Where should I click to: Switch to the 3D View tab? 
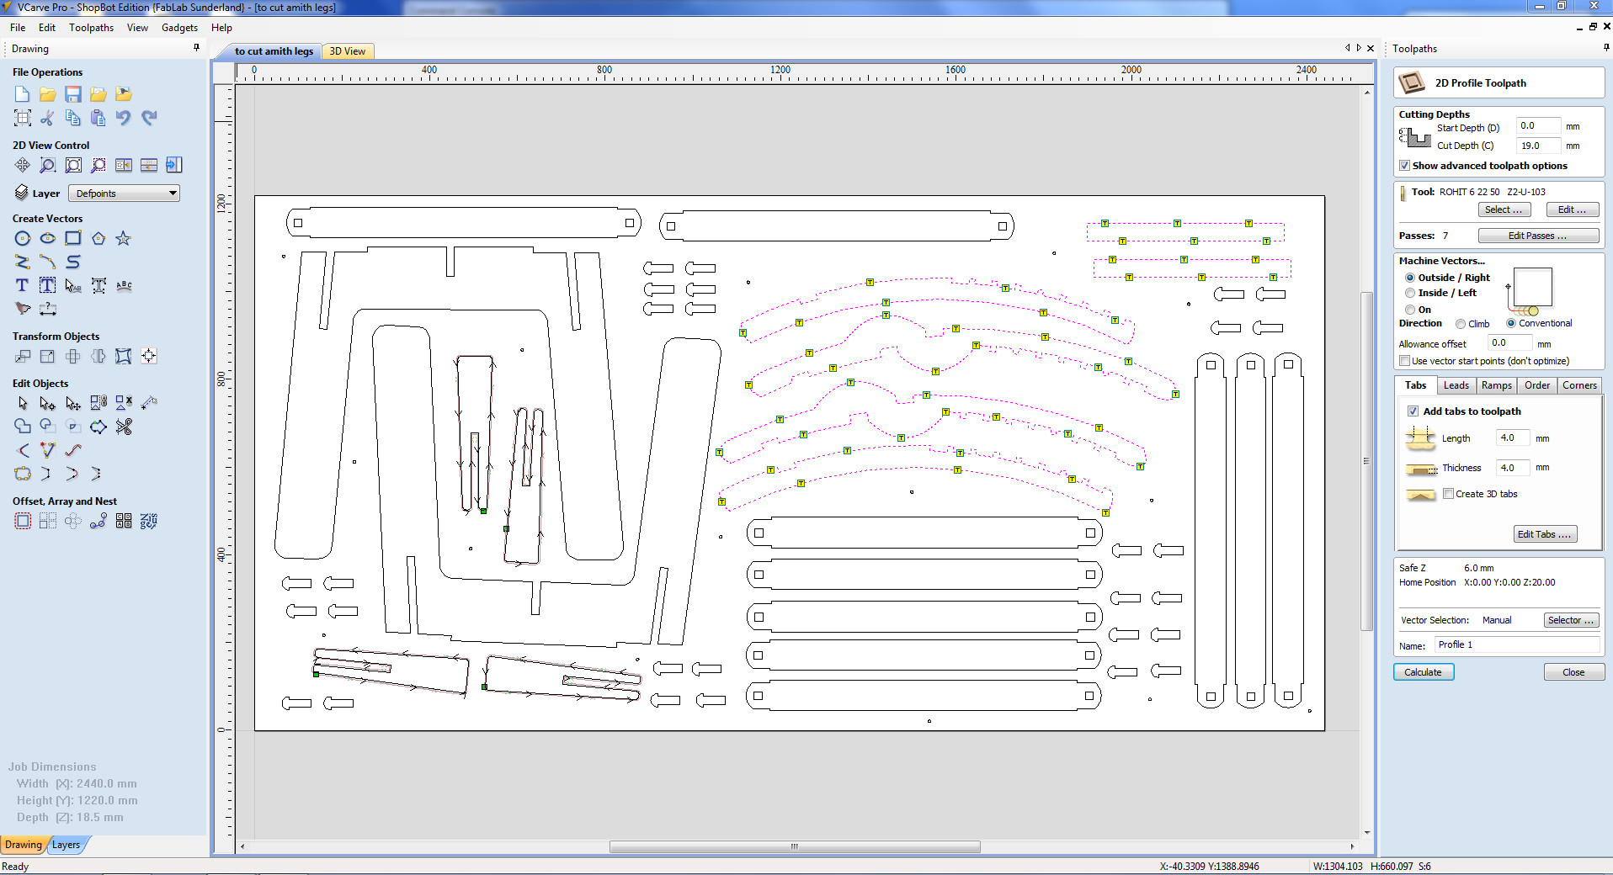(x=347, y=51)
